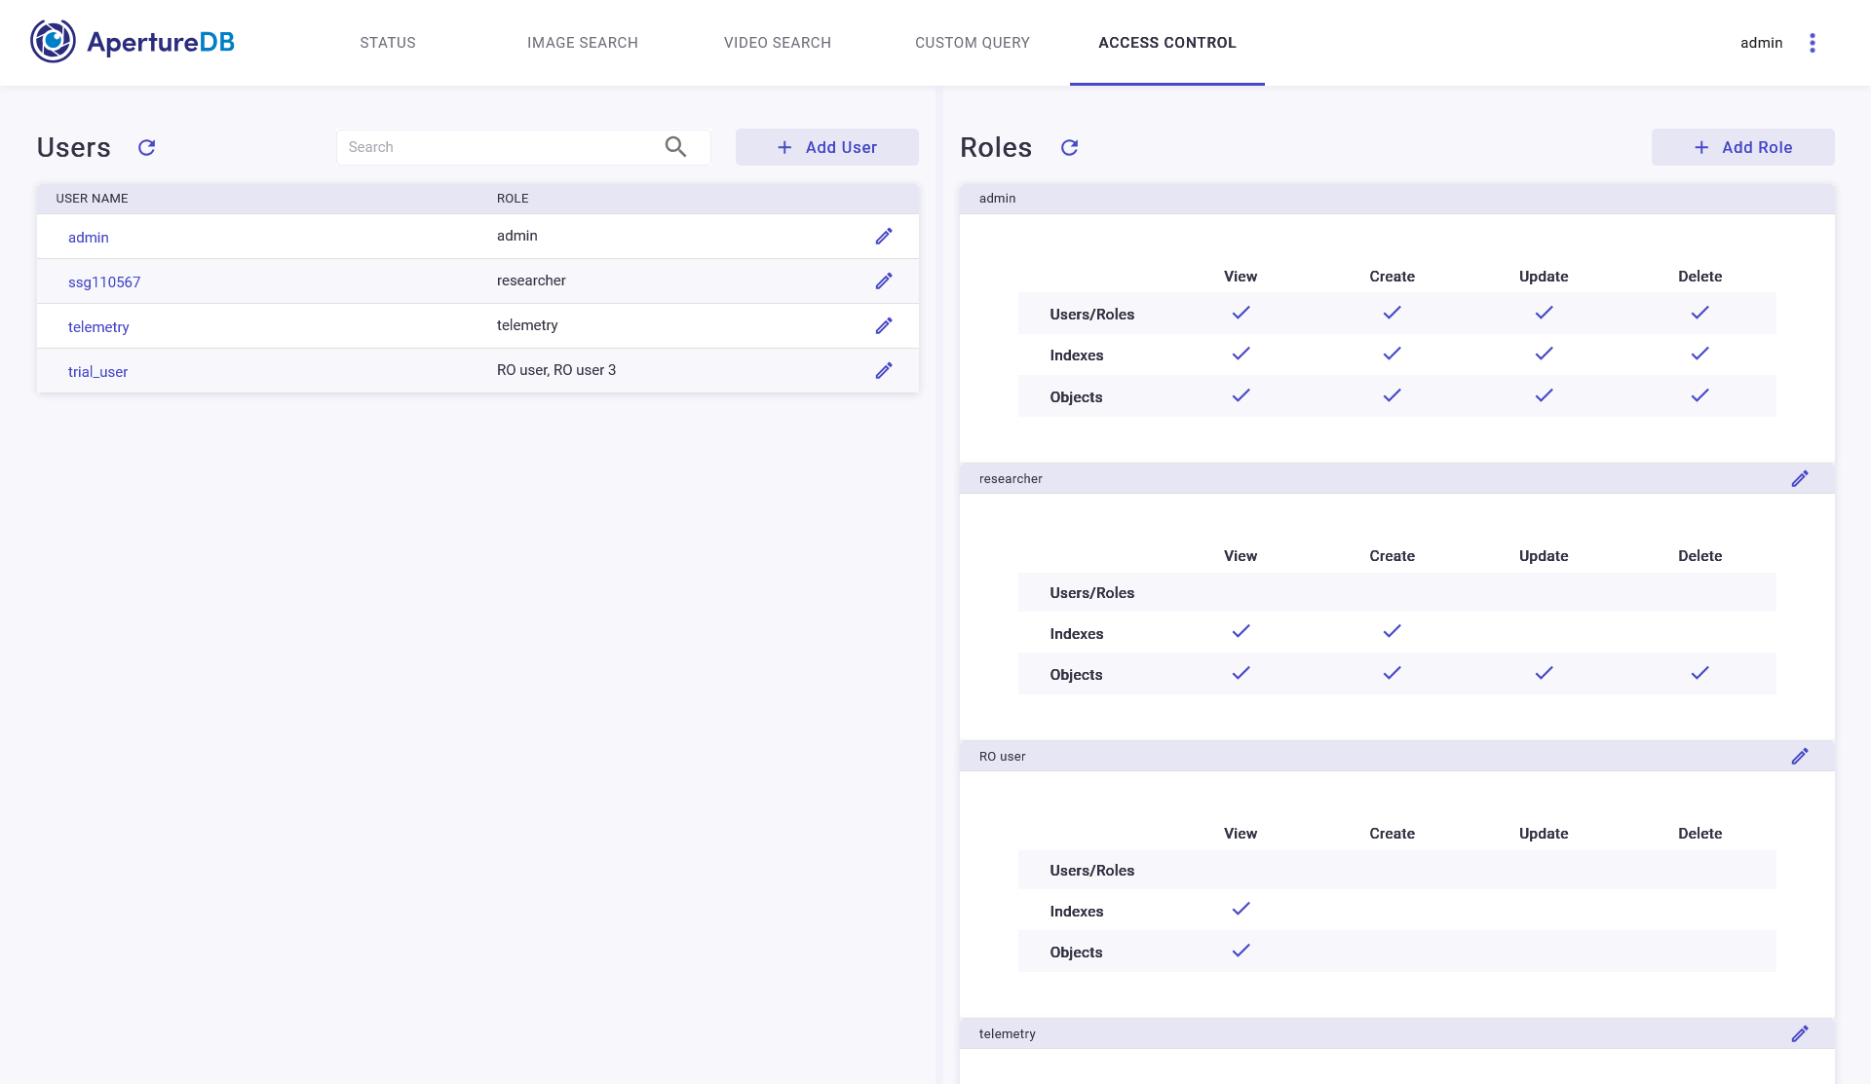Screen dimensions: 1871x1084
Task: Open the three-dot user menu
Action: coord(1813,43)
